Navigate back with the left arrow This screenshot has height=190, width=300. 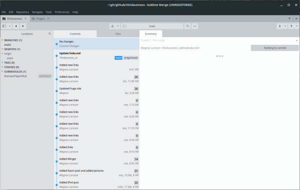(16, 26)
